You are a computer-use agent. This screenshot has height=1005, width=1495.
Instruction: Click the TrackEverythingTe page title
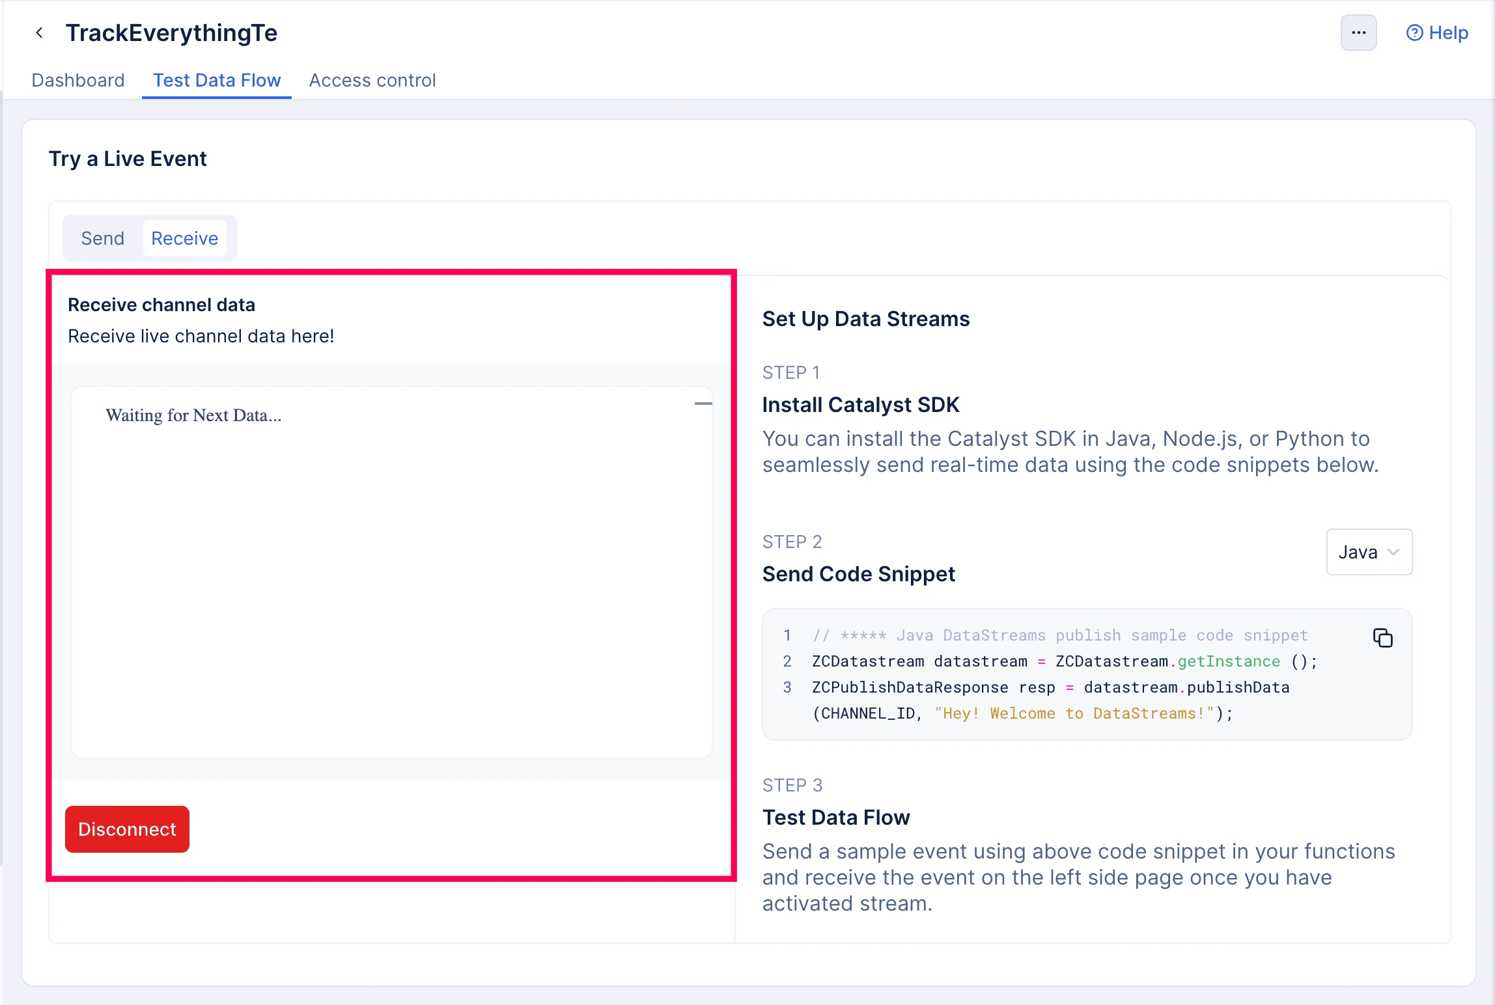(172, 33)
